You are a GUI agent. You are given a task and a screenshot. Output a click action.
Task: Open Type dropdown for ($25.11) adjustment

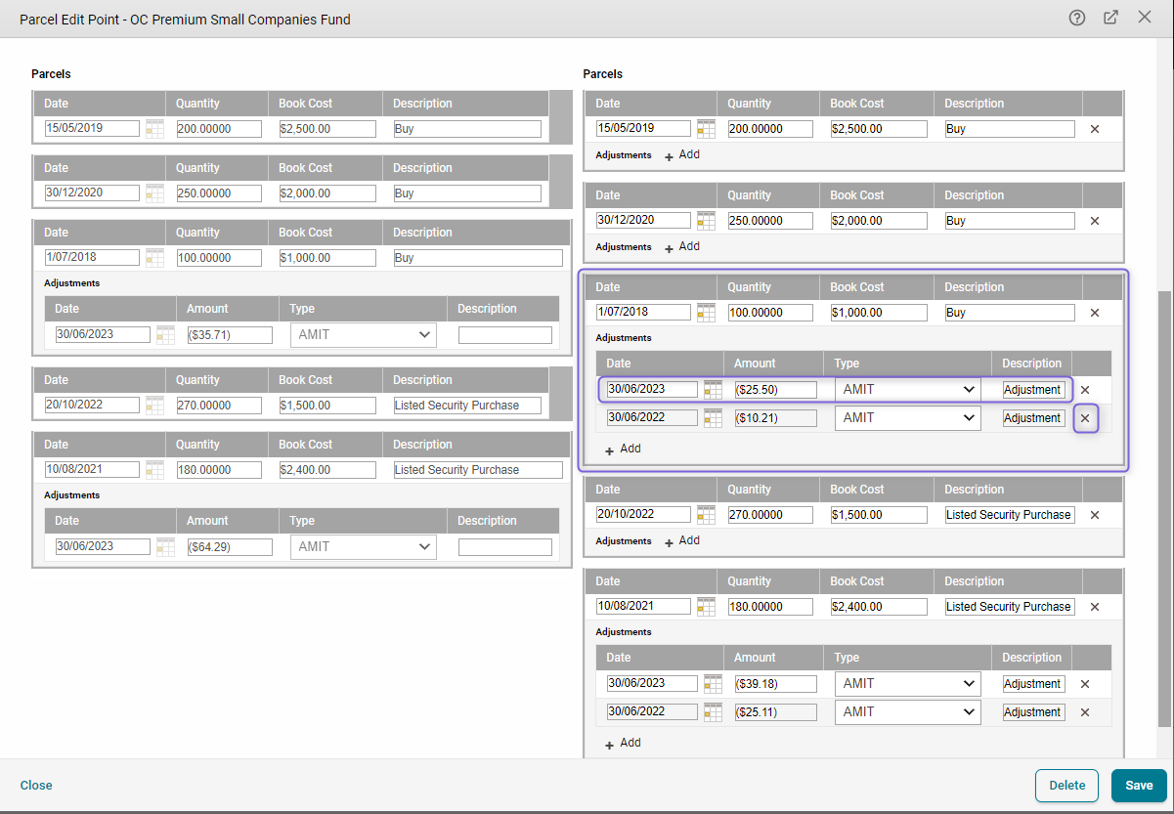pos(907,711)
